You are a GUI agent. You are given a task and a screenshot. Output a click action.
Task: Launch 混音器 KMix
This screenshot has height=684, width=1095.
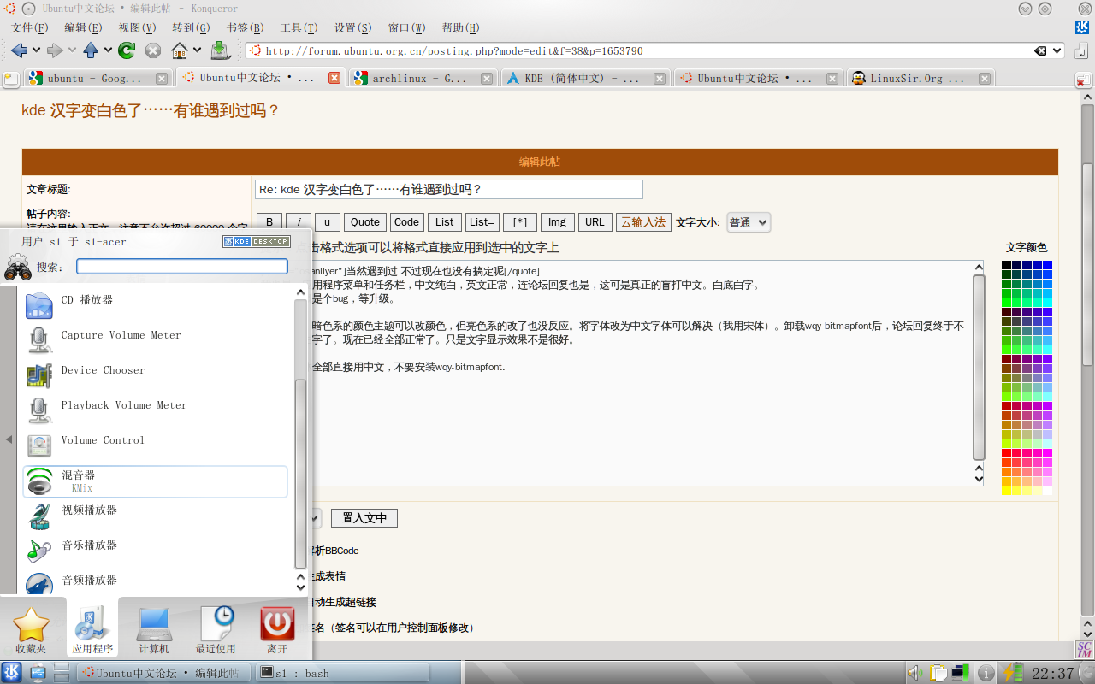(155, 481)
